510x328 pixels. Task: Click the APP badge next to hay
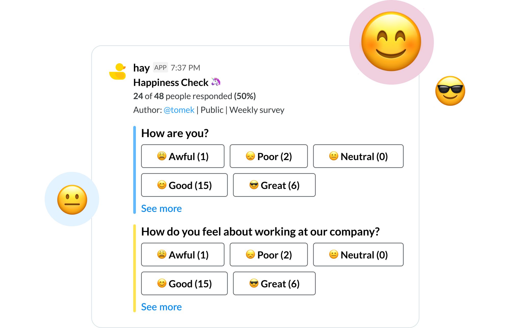click(x=160, y=68)
